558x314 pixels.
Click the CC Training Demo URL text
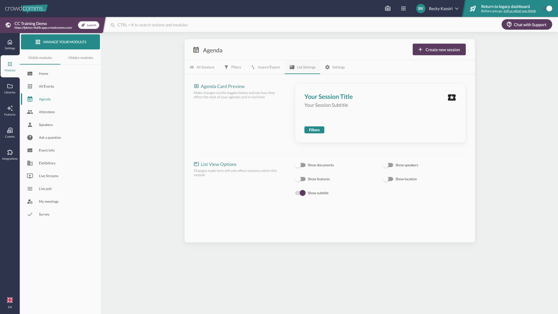pyautogui.click(x=43, y=28)
